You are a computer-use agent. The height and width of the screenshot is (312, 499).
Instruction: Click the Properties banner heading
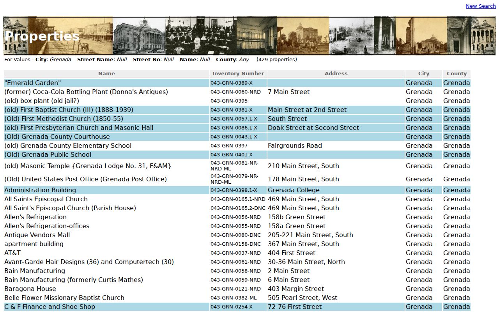point(42,36)
